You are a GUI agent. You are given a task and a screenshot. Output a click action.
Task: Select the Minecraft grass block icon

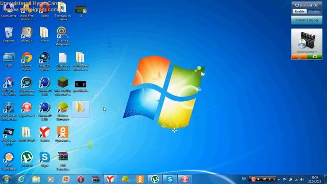click(x=62, y=86)
